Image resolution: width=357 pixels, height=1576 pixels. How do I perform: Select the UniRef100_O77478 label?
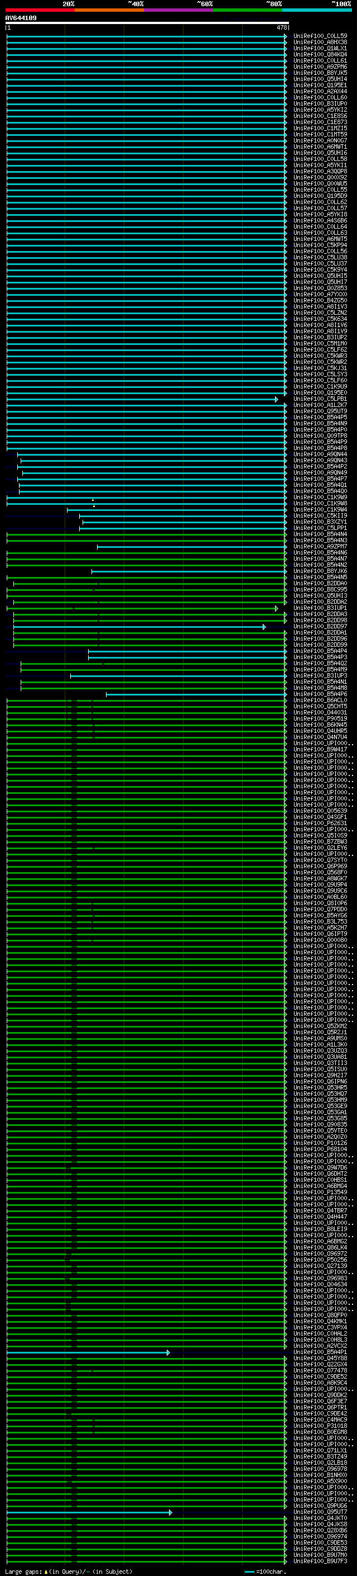320,1370
